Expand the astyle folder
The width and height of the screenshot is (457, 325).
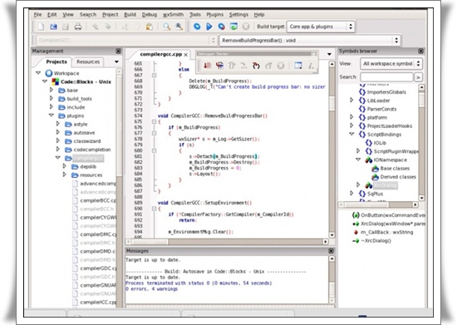coord(57,124)
